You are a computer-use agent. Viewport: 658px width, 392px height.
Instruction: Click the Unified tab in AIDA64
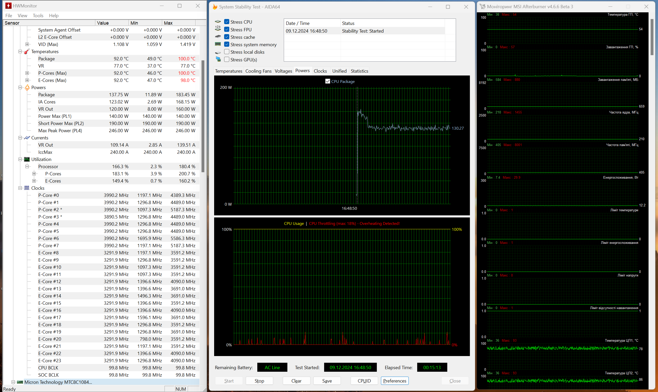pos(338,71)
